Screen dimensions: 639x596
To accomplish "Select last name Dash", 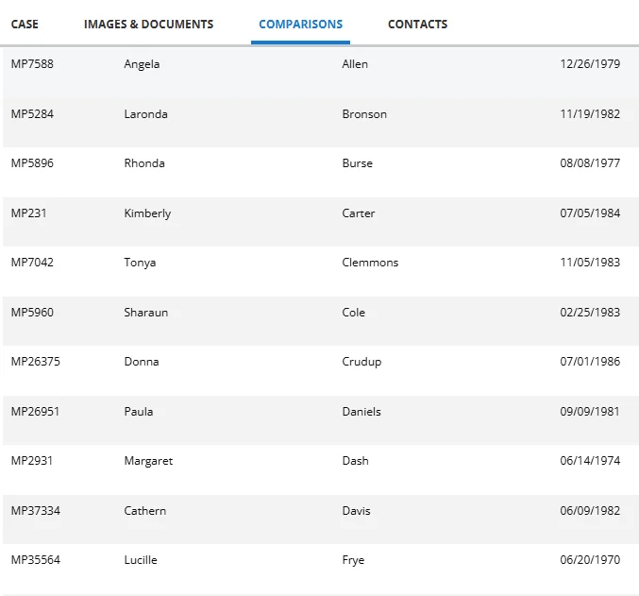I will [x=355, y=461].
